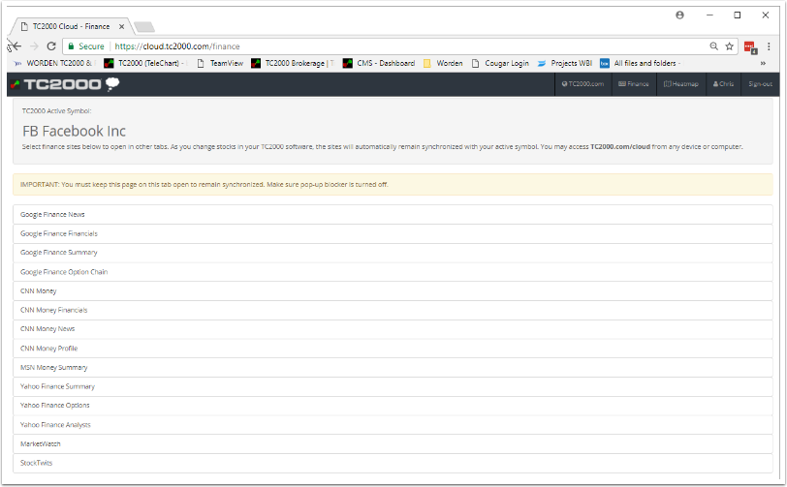
Task: Open the TeamView bookmark
Action: [x=220, y=63]
